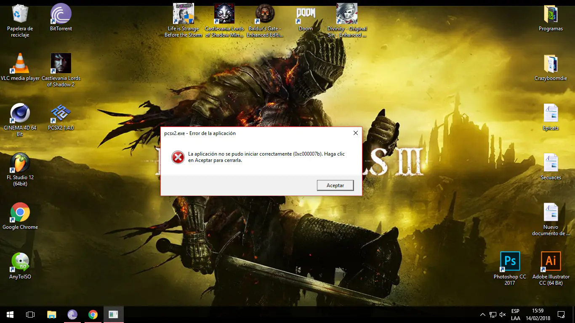The width and height of the screenshot is (575, 323).
Task: Select the Google Chrome desktop shortcut
Action: tap(20, 216)
